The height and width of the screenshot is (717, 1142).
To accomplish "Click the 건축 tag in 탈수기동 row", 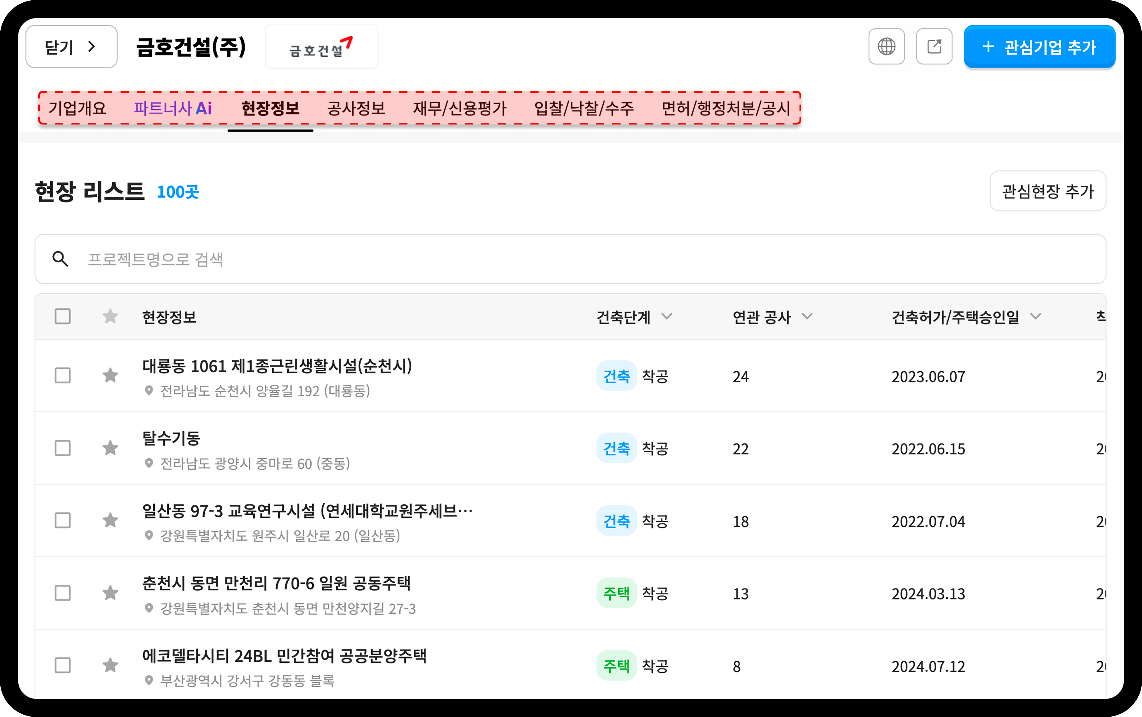I will pos(616,448).
